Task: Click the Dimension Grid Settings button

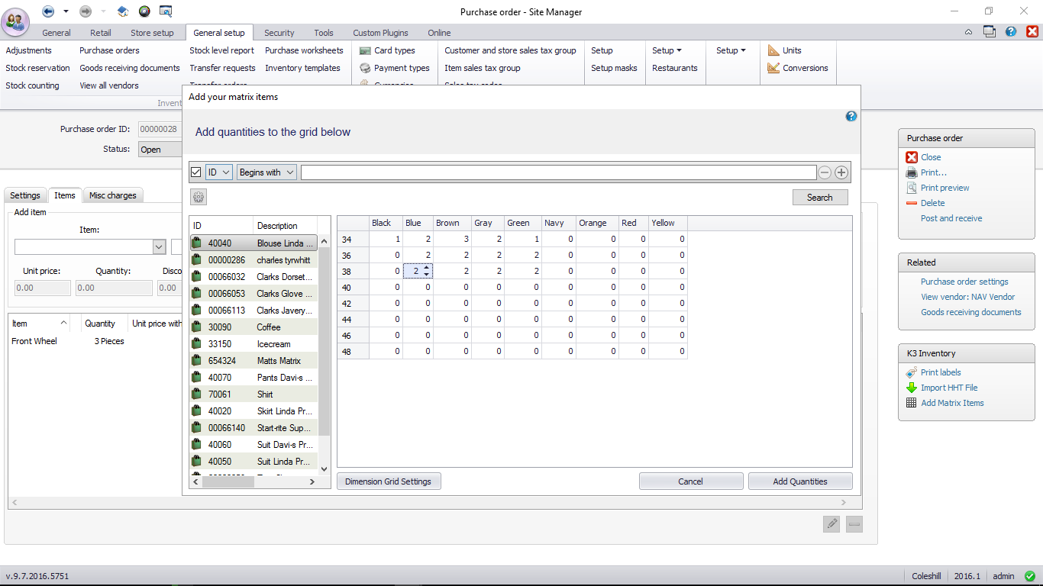Action: tap(388, 481)
